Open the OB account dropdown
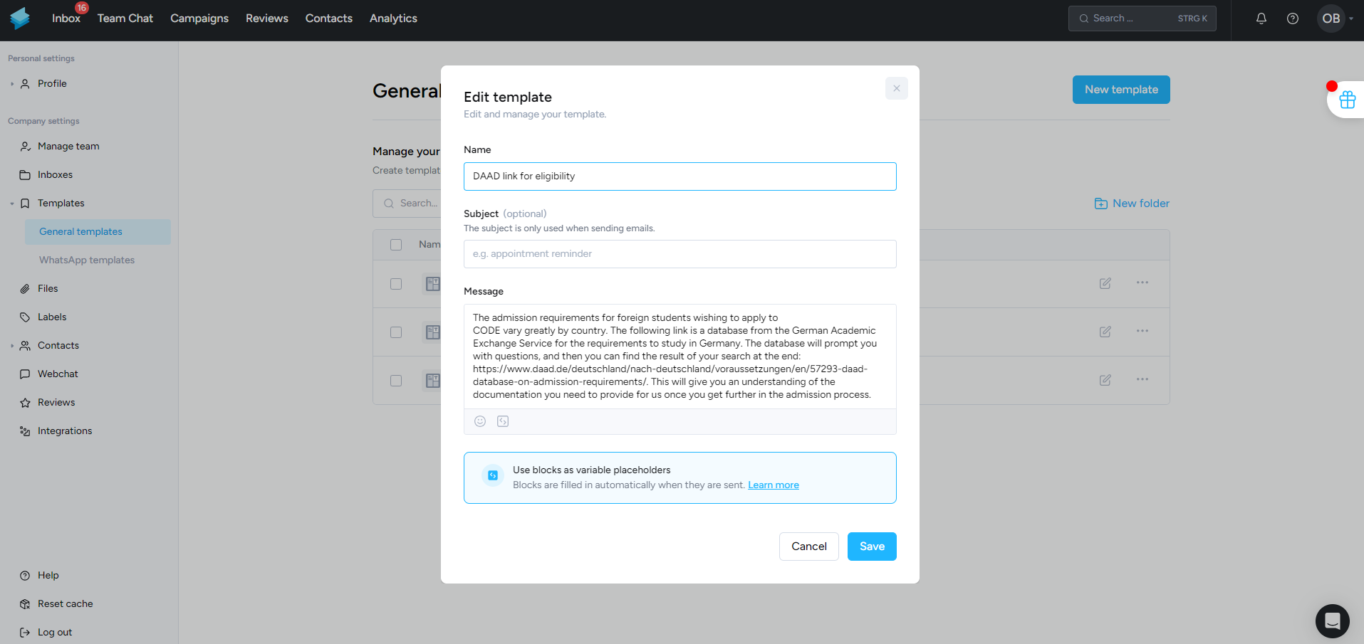Screen dimensions: 1364x644 pos(1336,19)
